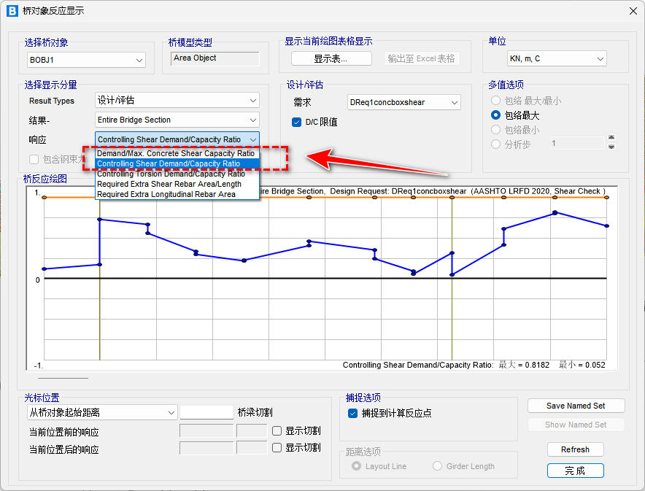Choose Controlling Torsion Demand/Capacity Ratio option
The height and width of the screenshot is (491, 645).
click(x=171, y=174)
